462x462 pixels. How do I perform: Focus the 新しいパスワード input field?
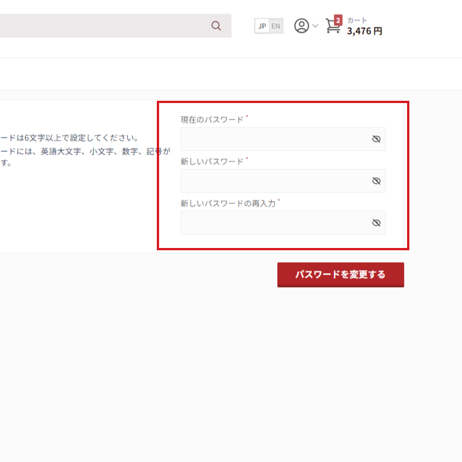tap(283, 181)
